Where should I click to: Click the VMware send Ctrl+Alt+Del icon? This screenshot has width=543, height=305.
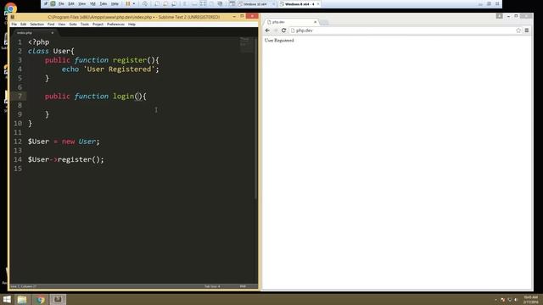click(145, 3)
